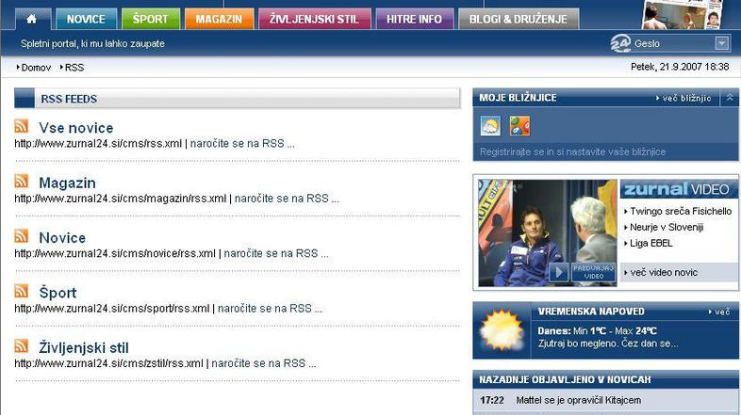Open the Magazin feed title
The image size is (741, 415).
[67, 183]
